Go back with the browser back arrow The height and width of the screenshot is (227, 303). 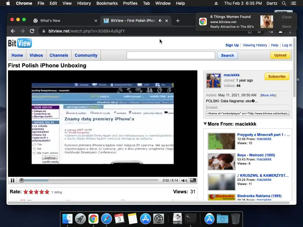click(13, 31)
